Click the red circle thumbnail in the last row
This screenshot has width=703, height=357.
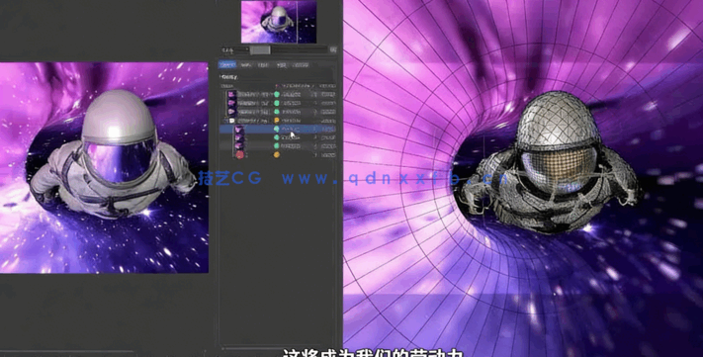point(240,154)
